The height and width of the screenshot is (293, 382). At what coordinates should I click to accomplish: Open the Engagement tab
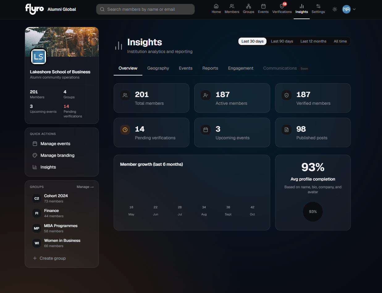coord(241,68)
